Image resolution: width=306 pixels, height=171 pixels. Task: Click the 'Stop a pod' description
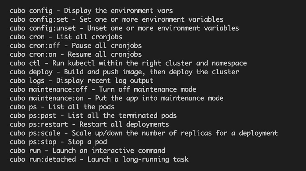87,142
